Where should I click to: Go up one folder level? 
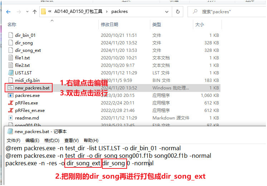point(35,12)
